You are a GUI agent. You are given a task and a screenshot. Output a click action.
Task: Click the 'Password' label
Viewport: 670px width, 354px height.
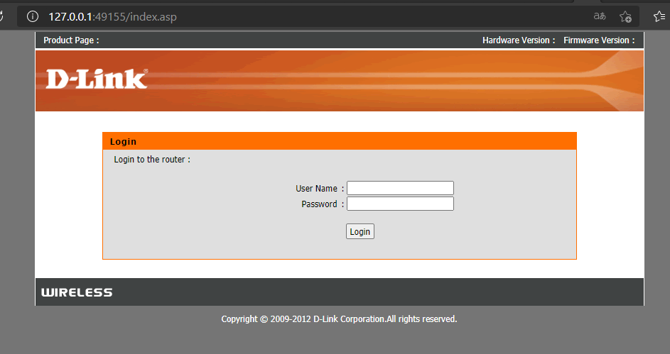coord(319,204)
